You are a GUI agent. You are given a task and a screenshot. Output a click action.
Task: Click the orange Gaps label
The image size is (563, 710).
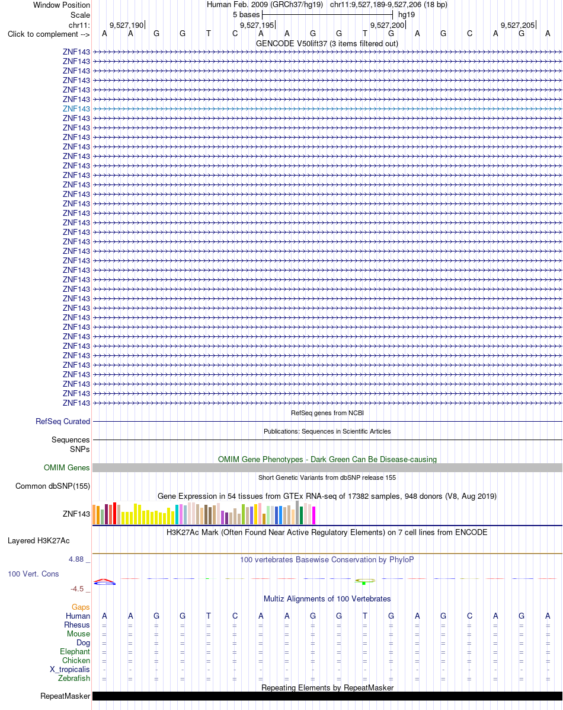pyautogui.click(x=81, y=607)
